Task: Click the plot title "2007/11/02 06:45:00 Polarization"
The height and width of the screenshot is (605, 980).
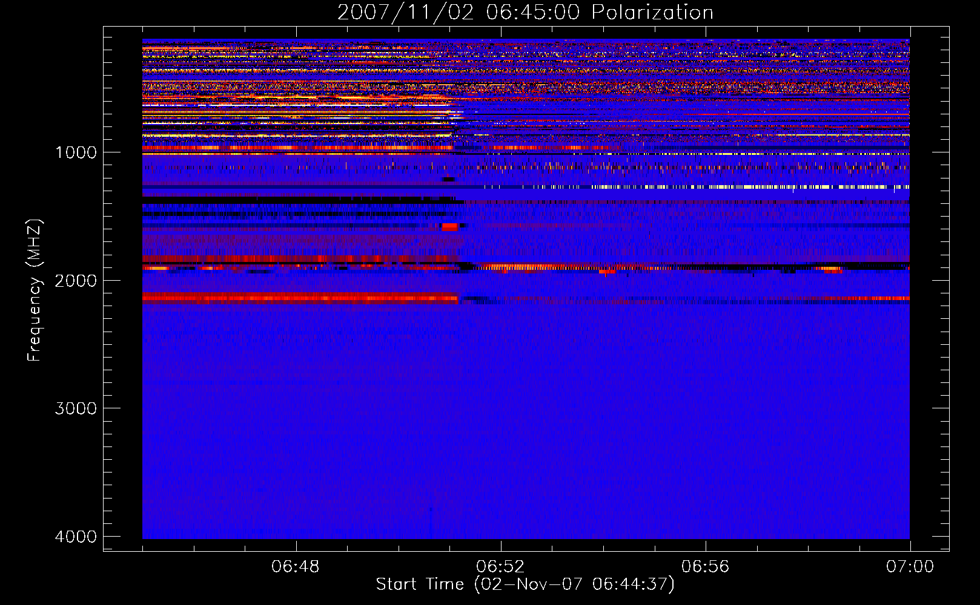Action: [525, 13]
